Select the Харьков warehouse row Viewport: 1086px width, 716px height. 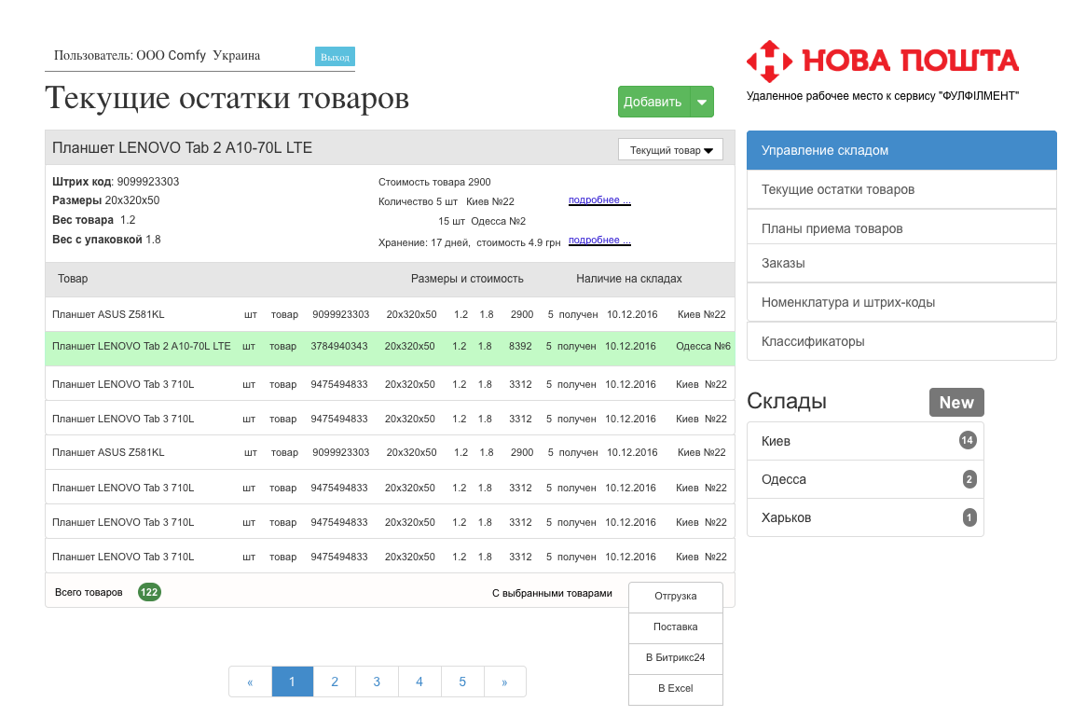click(865, 517)
